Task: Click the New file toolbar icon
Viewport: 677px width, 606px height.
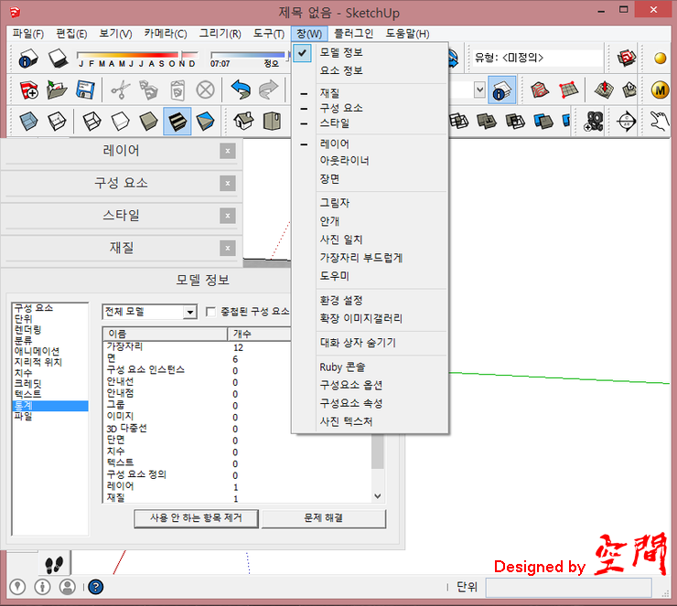Action: click(x=29, y=90)
